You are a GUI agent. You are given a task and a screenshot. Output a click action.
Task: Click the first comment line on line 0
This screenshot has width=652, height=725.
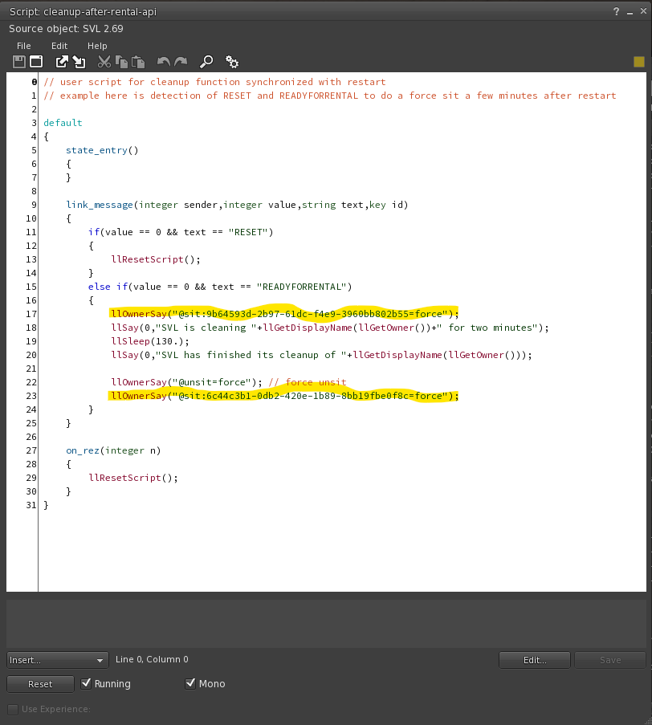click(214, 82)
